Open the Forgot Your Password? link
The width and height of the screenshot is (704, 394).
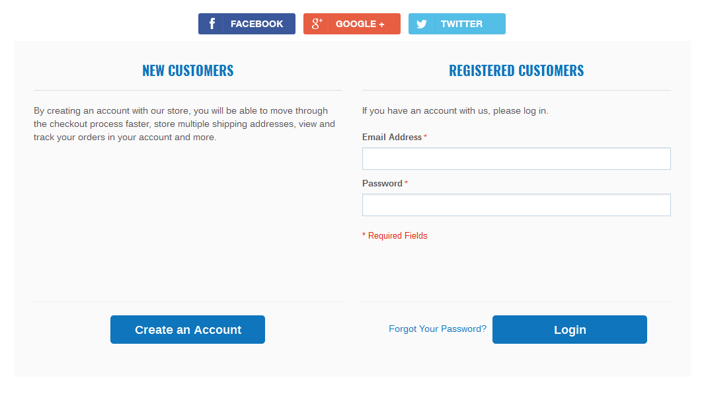coord(438,329)
